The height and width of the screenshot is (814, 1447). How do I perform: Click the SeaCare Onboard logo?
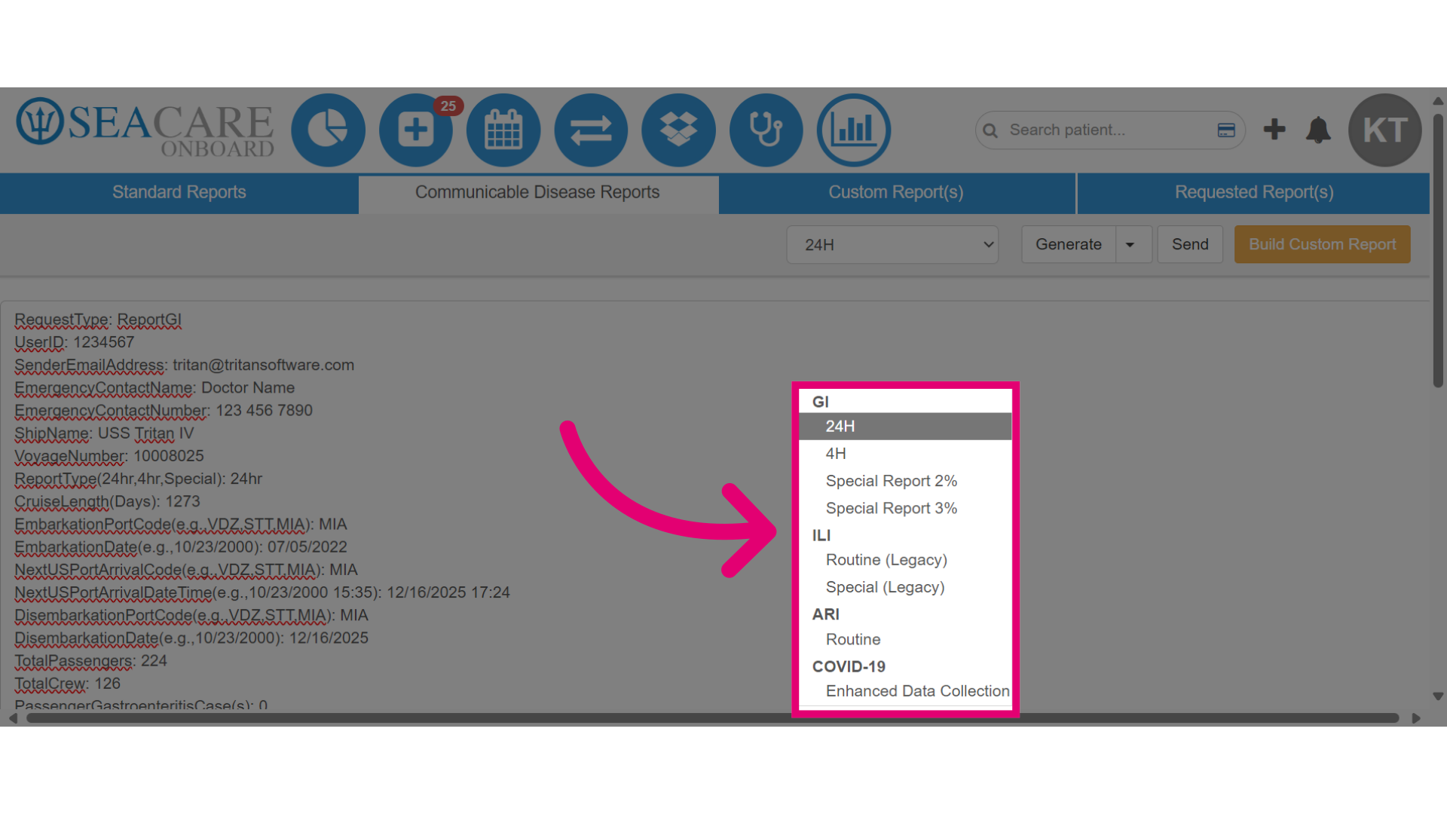pos(145,128)
